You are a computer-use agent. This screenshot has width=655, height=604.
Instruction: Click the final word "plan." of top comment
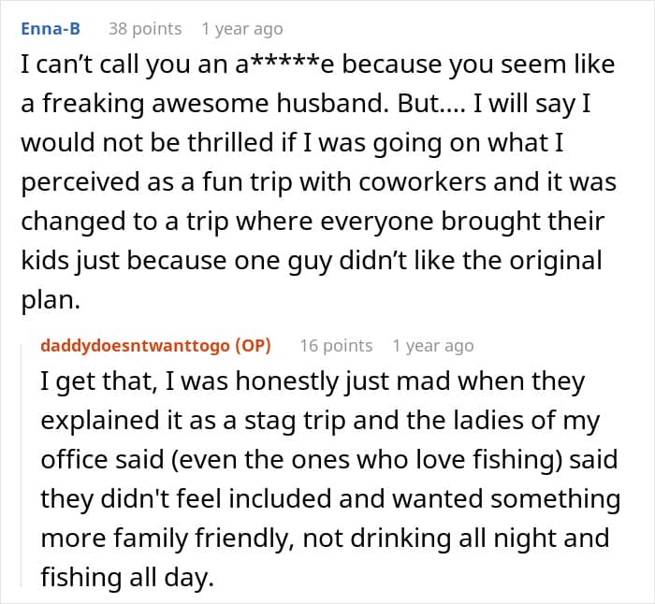51,300
